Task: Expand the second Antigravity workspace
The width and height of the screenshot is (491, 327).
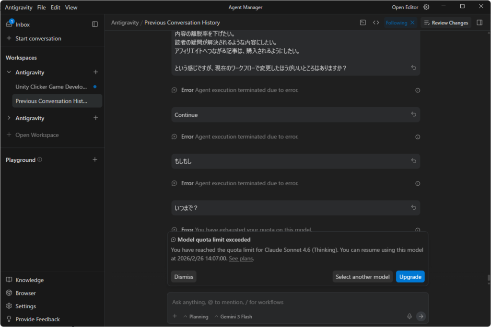Action: coord(9,118)
